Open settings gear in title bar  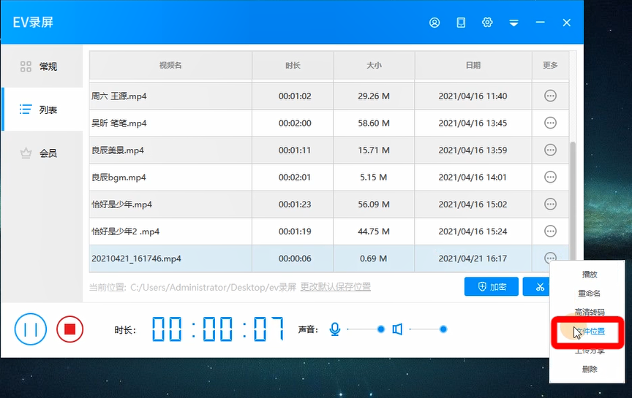click(x=487, y=23)
